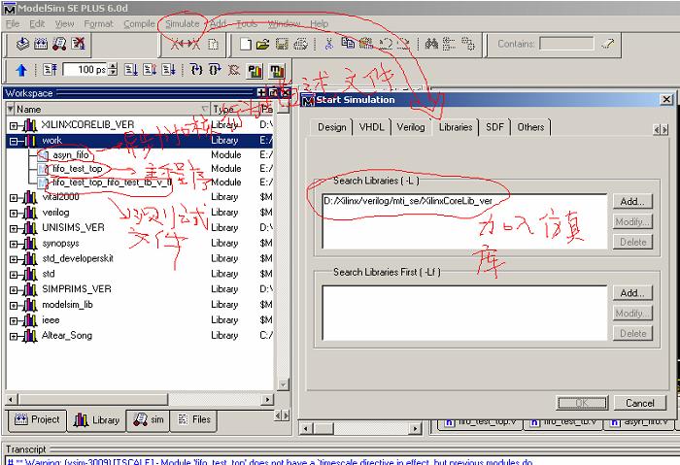
Task: Click Cancel in Start Simulation dialog
Action: 639,403
